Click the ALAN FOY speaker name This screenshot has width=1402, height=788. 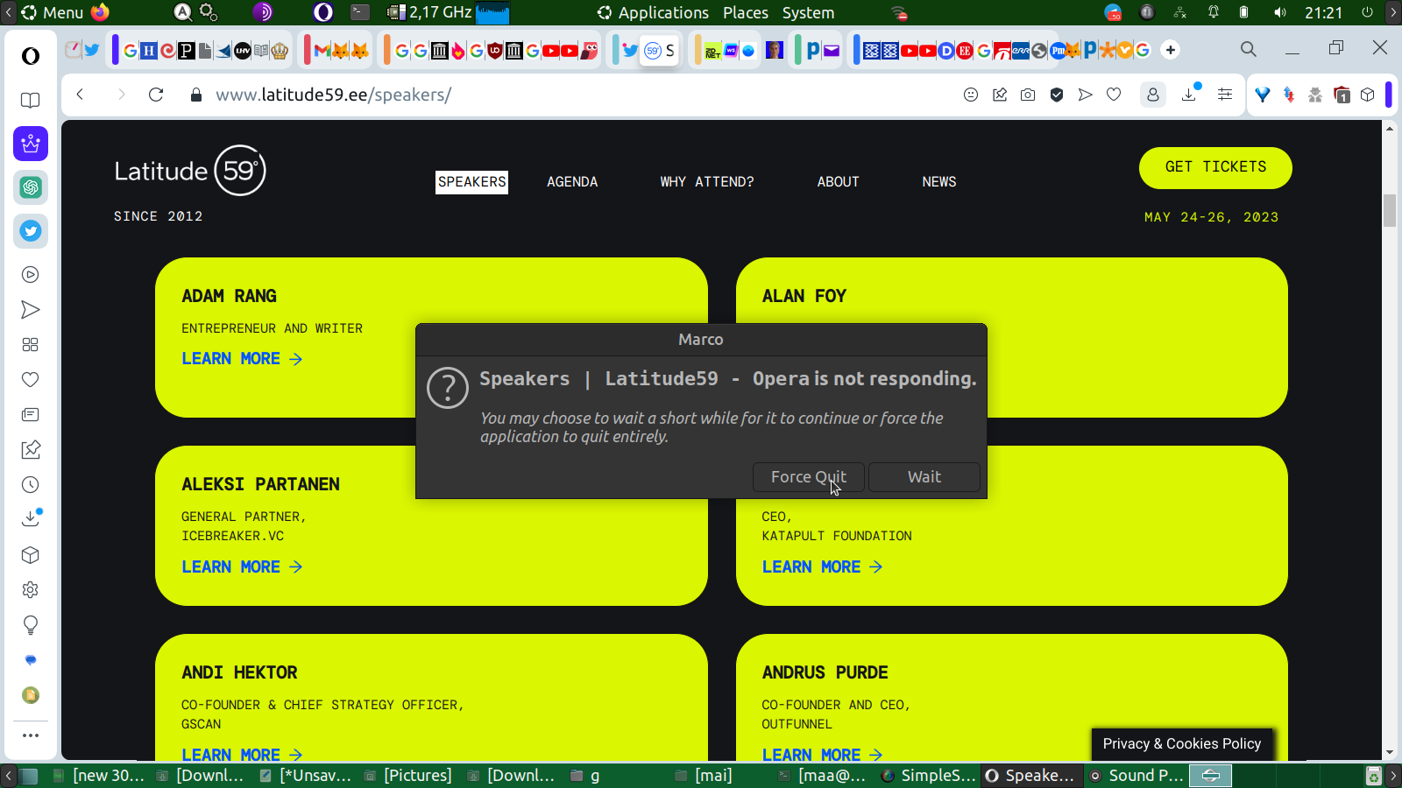click(x=804, y=296)
